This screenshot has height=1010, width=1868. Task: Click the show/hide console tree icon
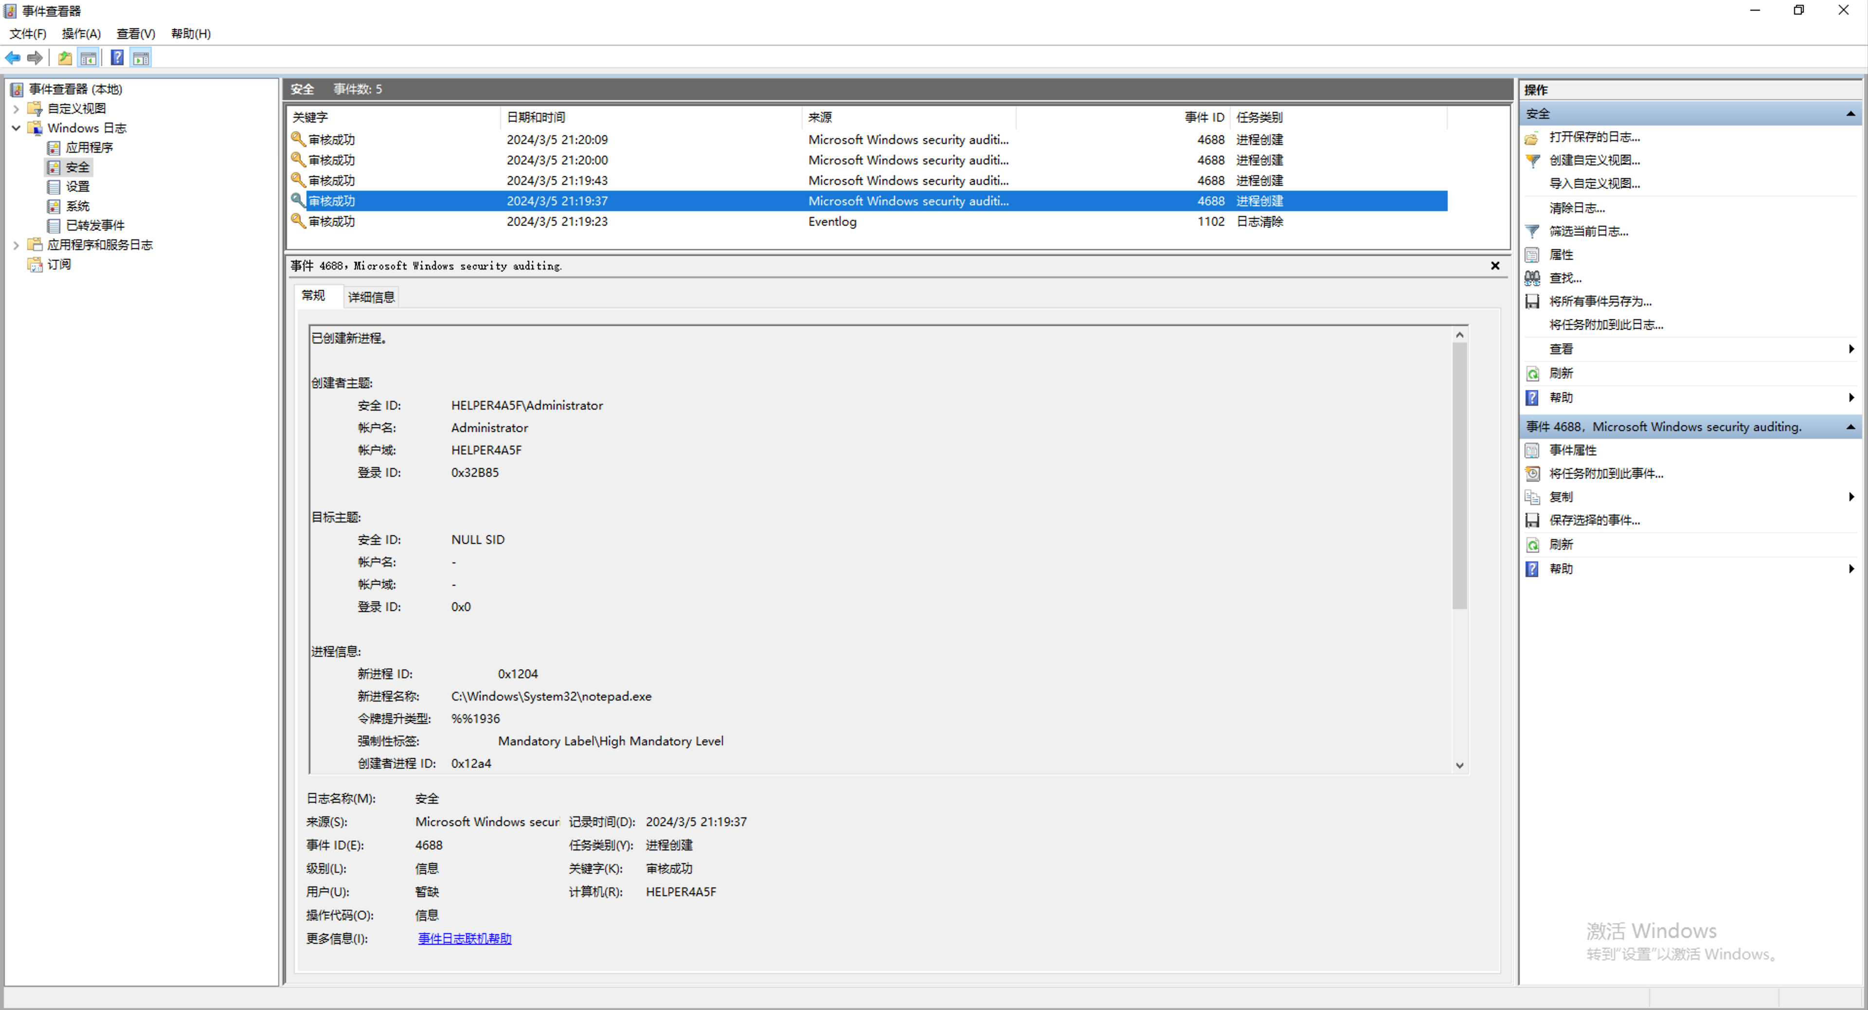tap(89, 58)
